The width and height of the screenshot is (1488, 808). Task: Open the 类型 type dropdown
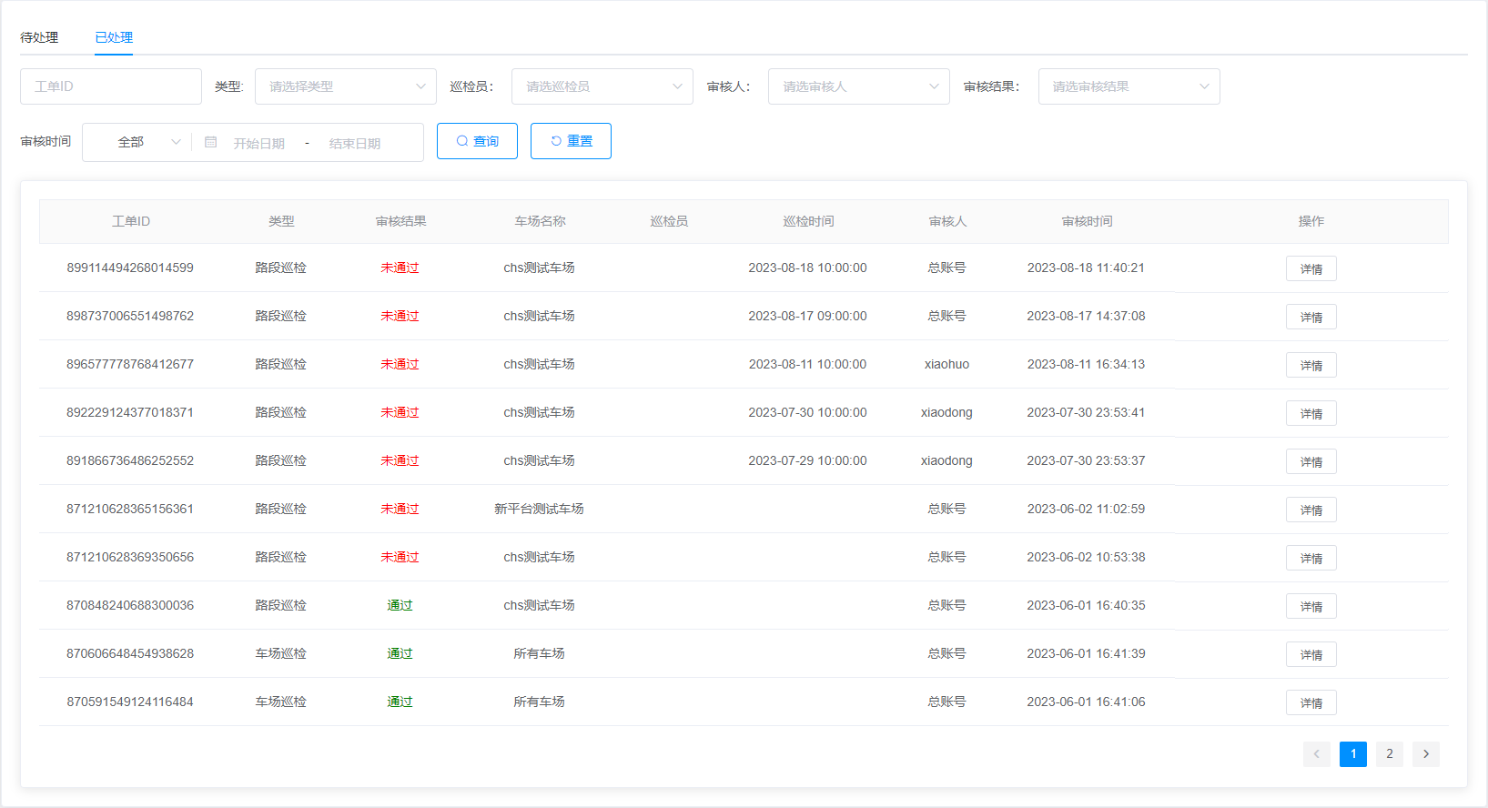click(345, 86)
